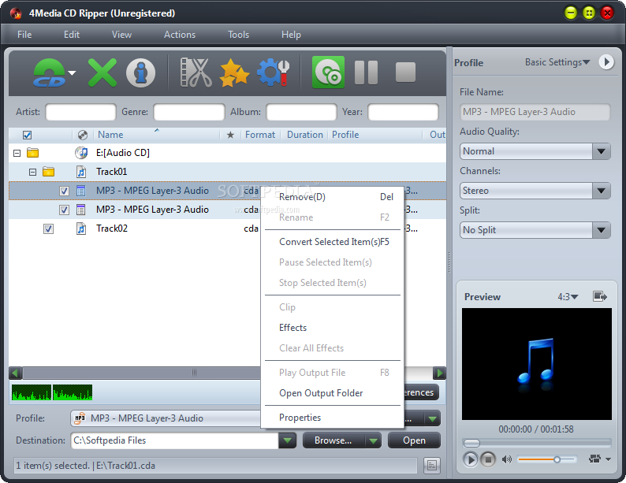626x483 pixels.
Task: Uncheck the second MP3 profile row checkbox
Action: coord(64,210)
